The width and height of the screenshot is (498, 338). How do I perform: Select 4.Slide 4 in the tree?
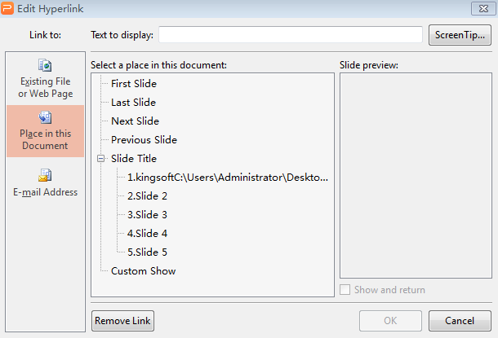click(x=147, y=234)
